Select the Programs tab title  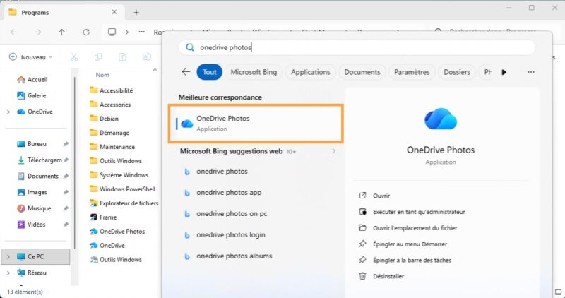[35, 13]
